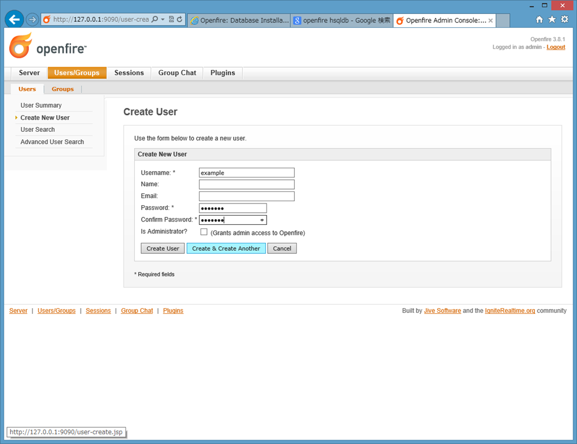The width and height of the screenshot is (577, 444).
Task: Select the Groups sub-tab
Action: click(x=62, y=89)
